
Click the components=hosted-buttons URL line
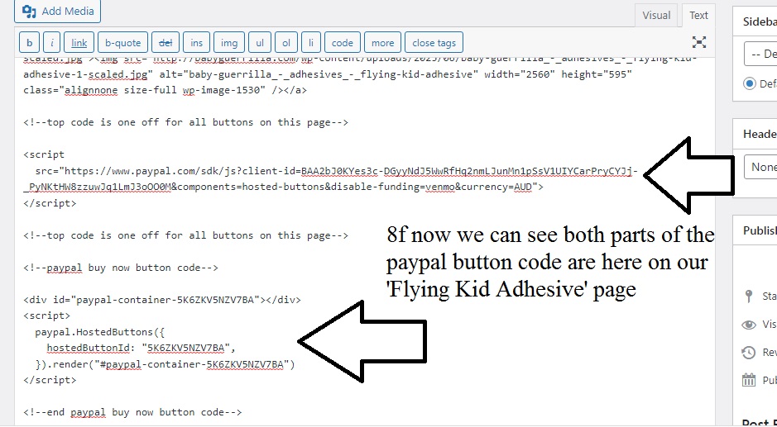284,187
